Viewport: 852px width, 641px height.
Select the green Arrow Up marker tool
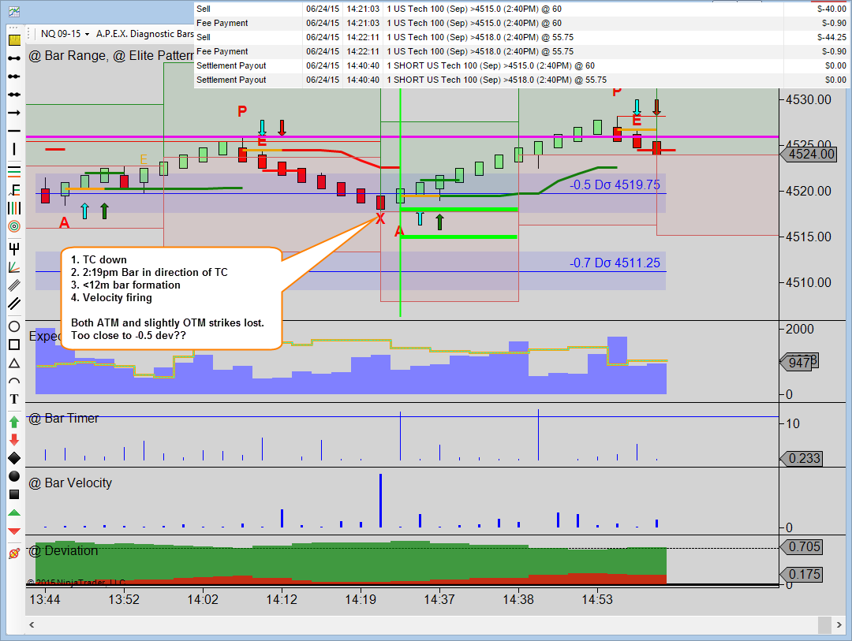pos(14,422)
